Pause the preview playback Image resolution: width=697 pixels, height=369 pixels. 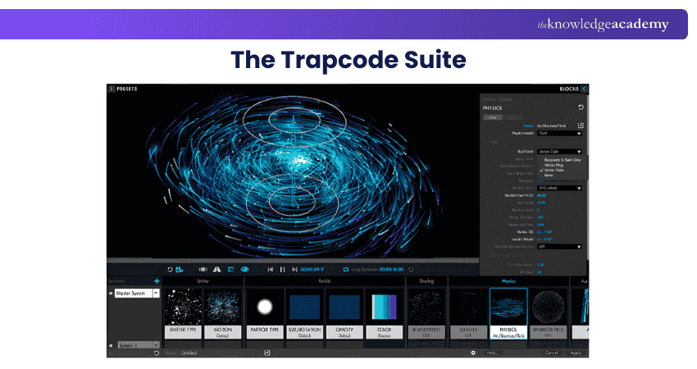click(282, 270)
